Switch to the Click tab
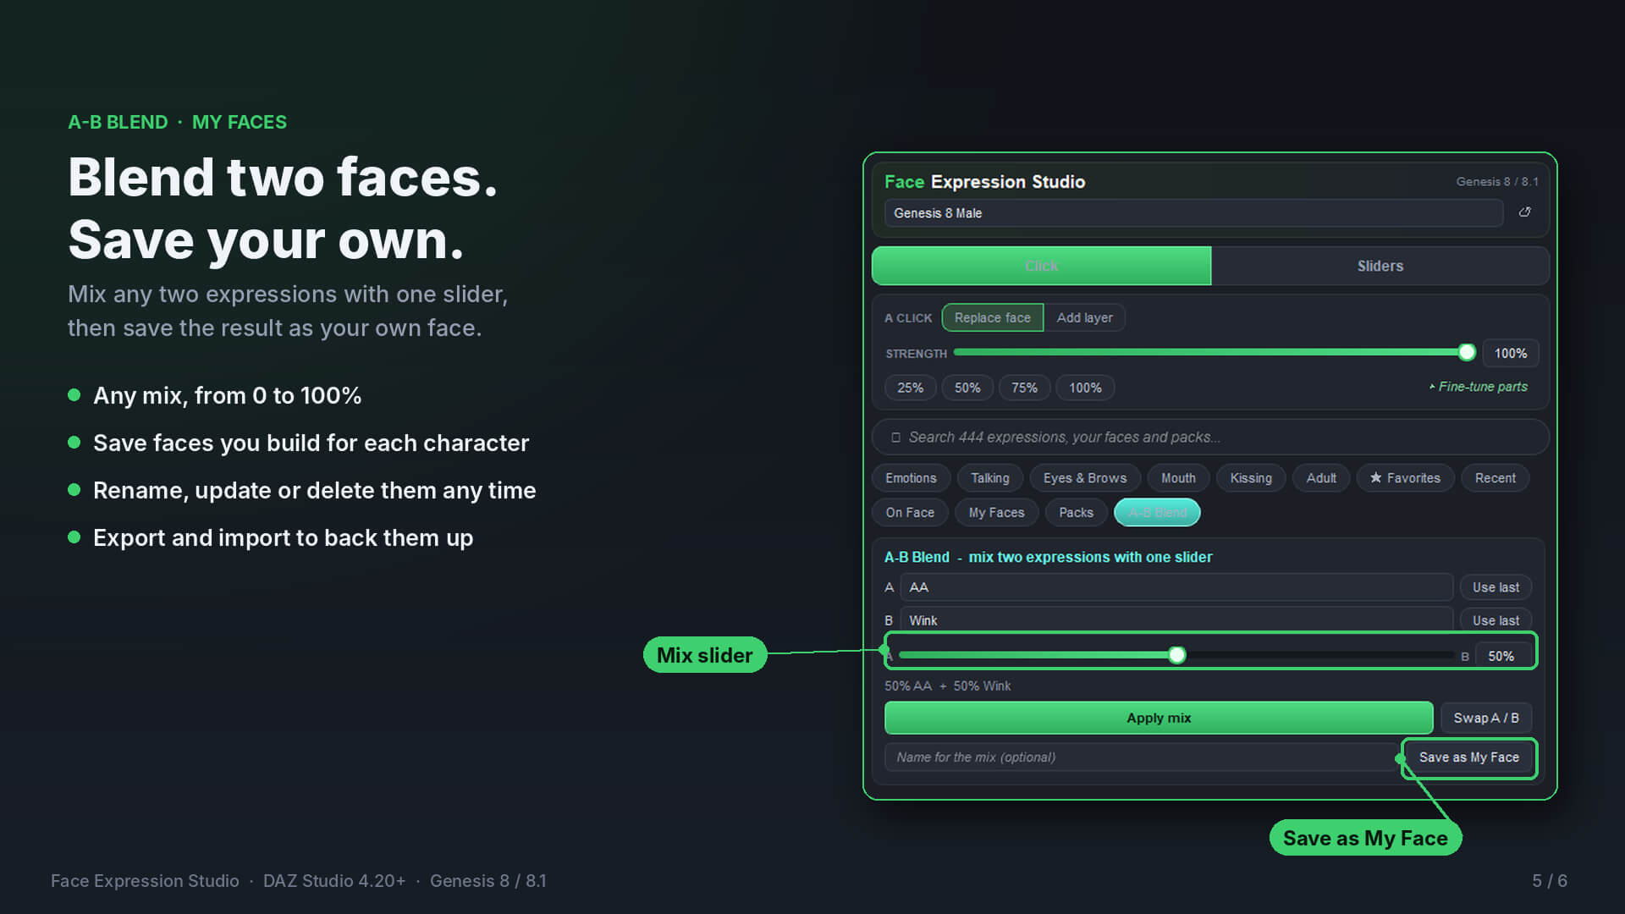Image resolution: width=1625 pixels, height=914 pixels. pos(1041,266)
